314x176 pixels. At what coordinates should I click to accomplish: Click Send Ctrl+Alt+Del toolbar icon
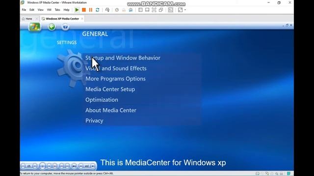[107, 10]
